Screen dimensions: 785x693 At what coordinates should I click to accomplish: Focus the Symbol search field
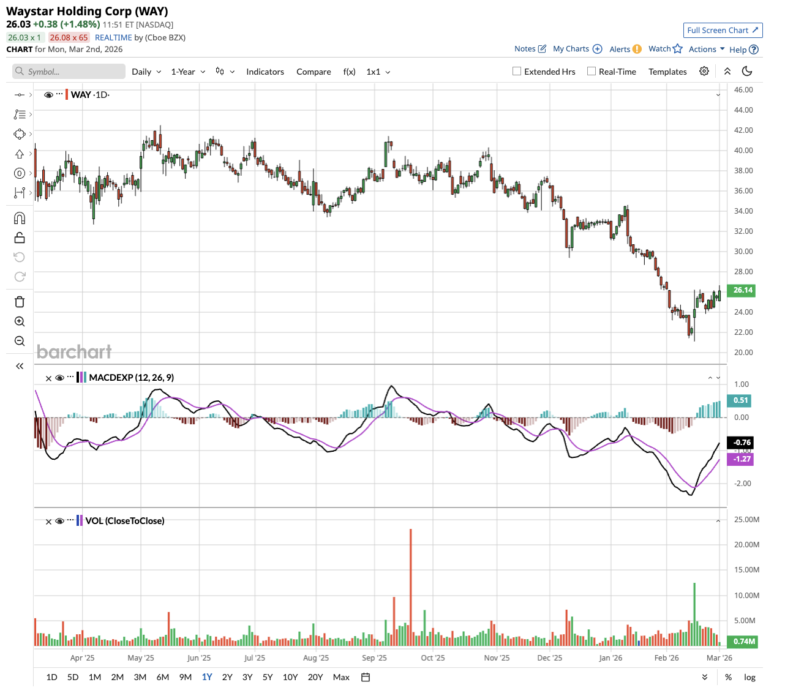click(69, 72)
